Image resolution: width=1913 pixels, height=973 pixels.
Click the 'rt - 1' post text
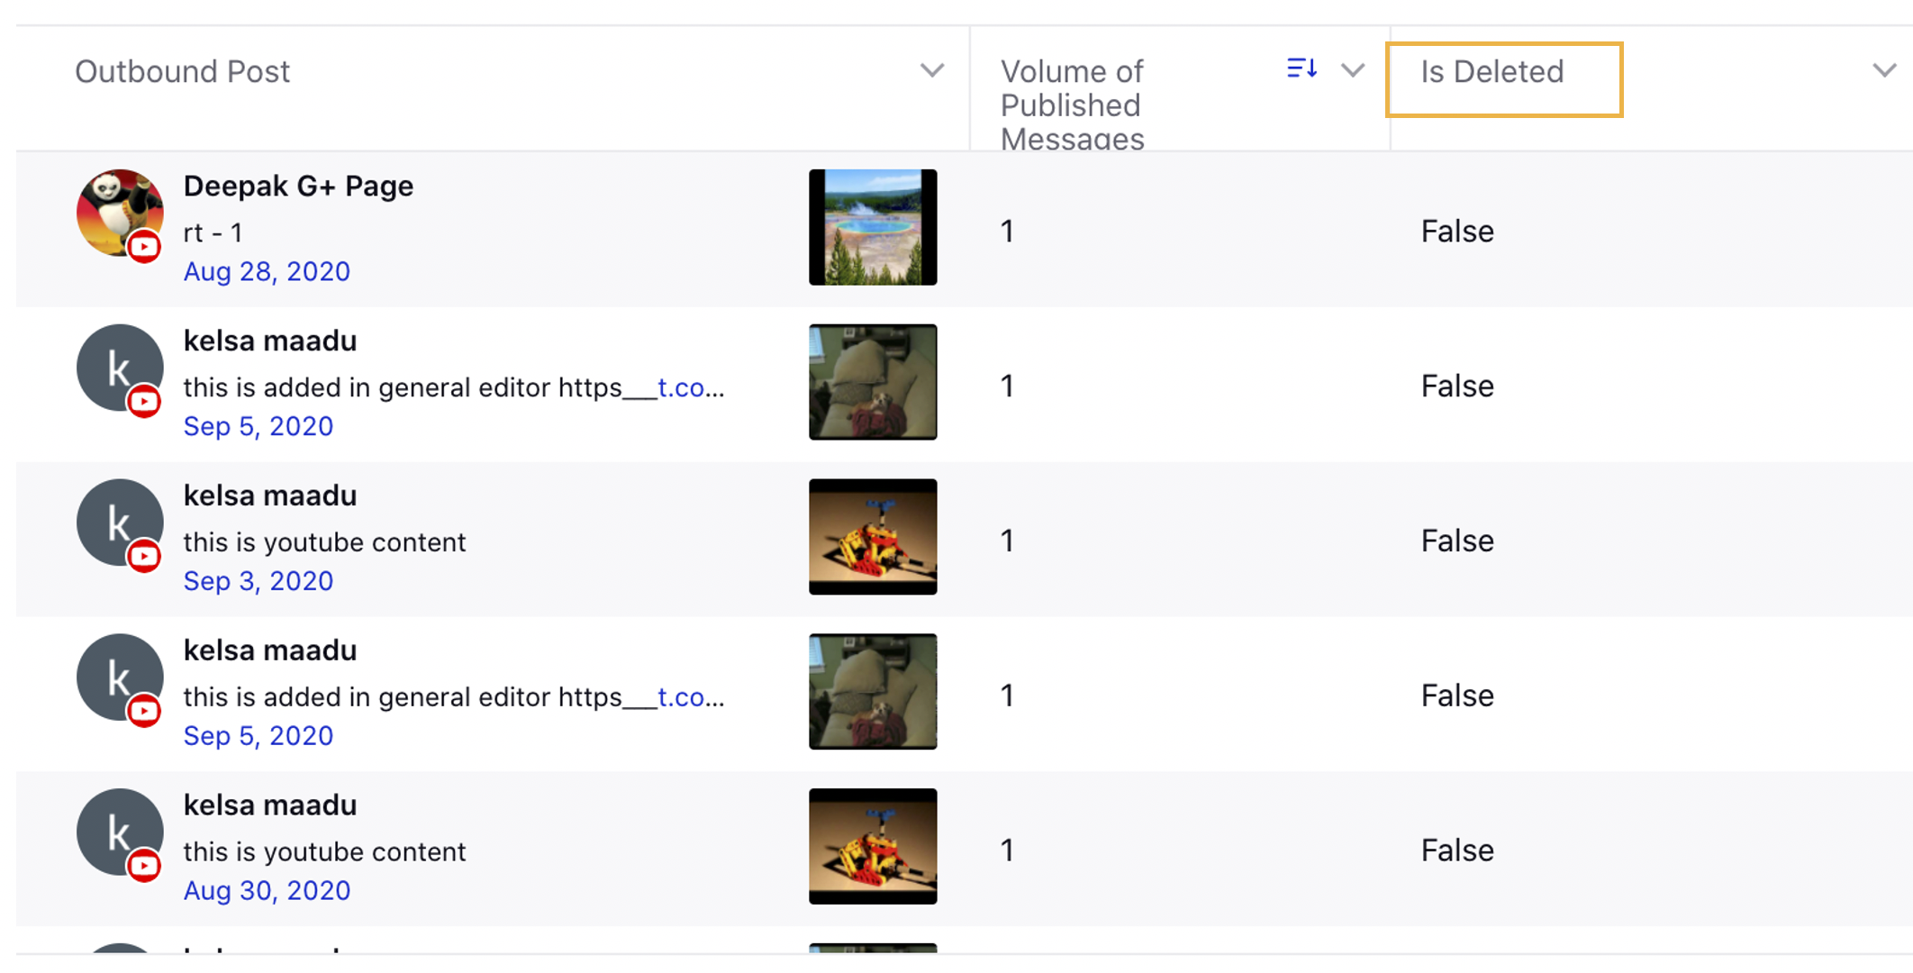click(213, 232)
